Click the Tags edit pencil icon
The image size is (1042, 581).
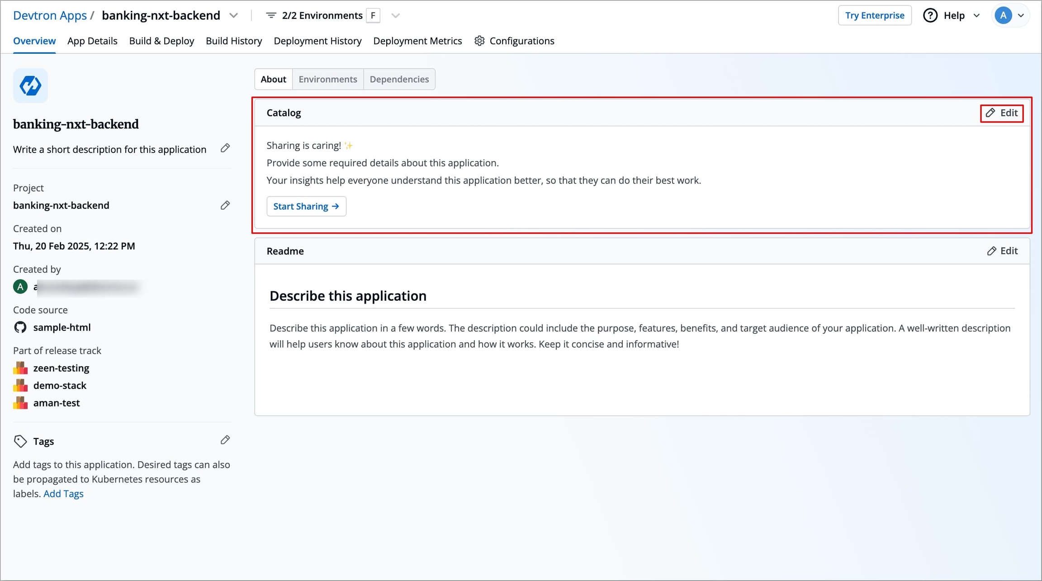225,440
